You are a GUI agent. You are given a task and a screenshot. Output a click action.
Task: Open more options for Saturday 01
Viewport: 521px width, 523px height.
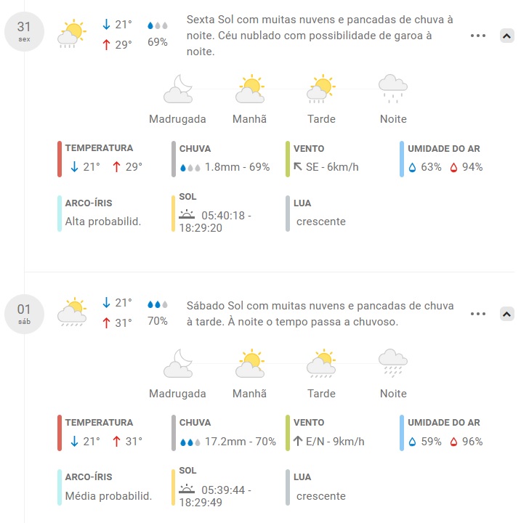coord(477,314)
